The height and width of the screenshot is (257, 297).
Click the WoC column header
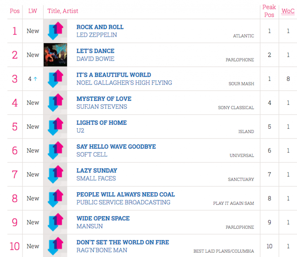click(x=288, y=11)
